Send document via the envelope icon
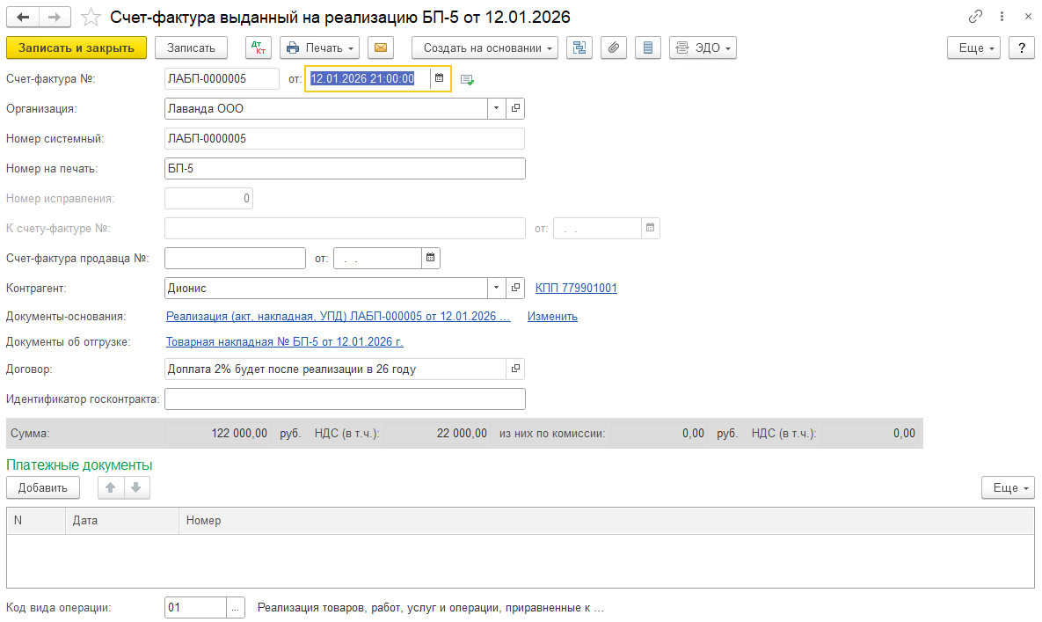 tap(380, 48)
